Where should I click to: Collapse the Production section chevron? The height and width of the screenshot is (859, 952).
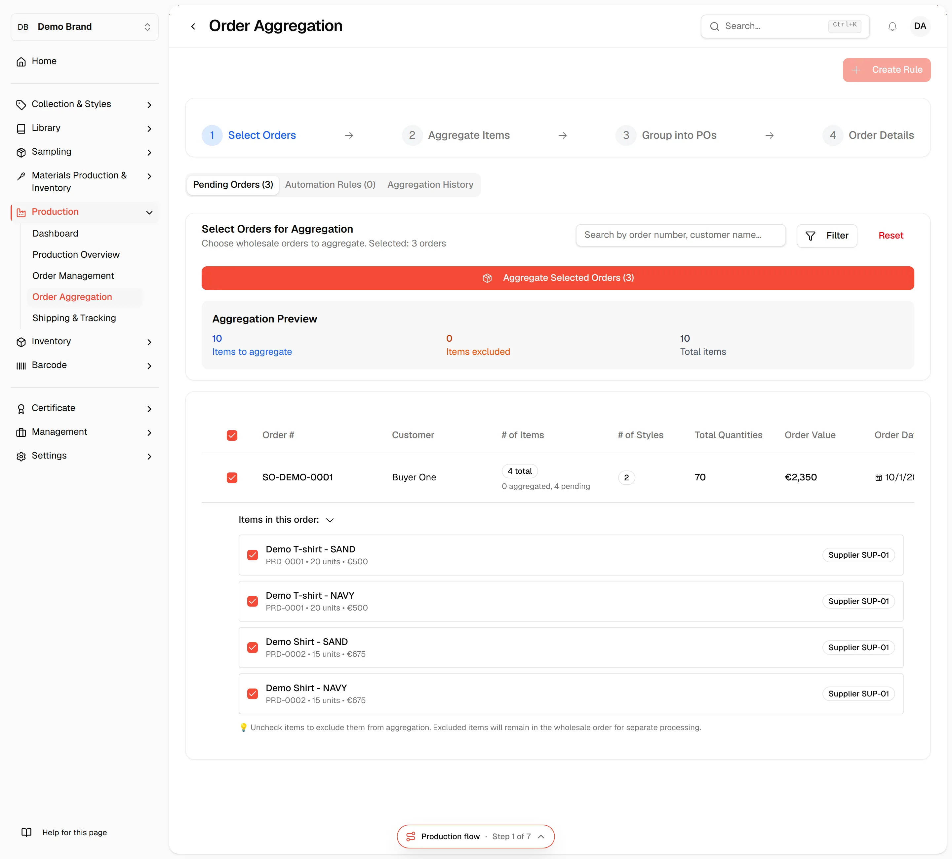(149, 212)
